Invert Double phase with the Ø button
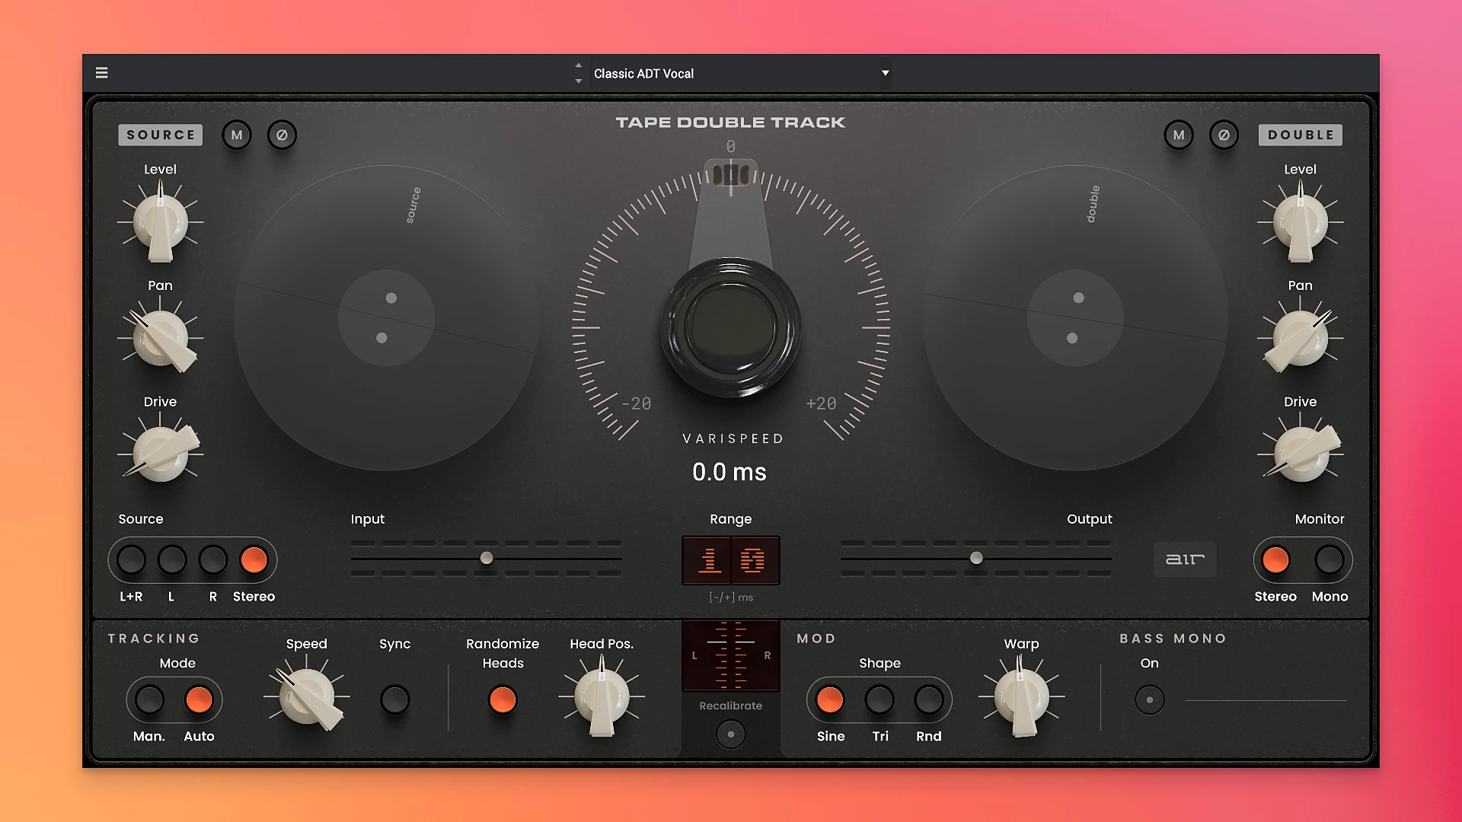The height and width of the screenshot is (822, 1462). 1224,135
